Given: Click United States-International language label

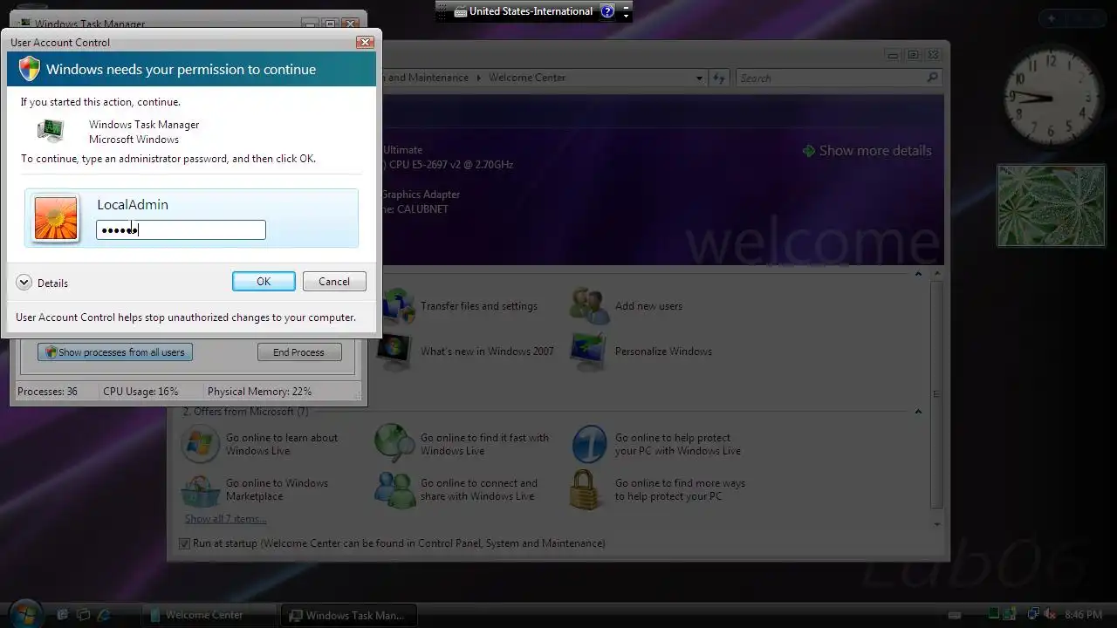Looking at the screenshot, I should (x=531, y=11).
